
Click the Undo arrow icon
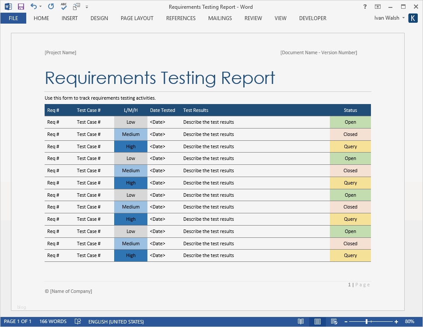coord(33,7)
